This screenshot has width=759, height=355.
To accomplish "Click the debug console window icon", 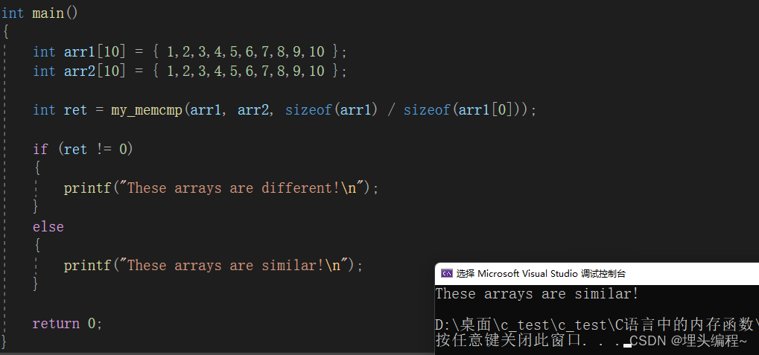I will (x=446, y=273).
